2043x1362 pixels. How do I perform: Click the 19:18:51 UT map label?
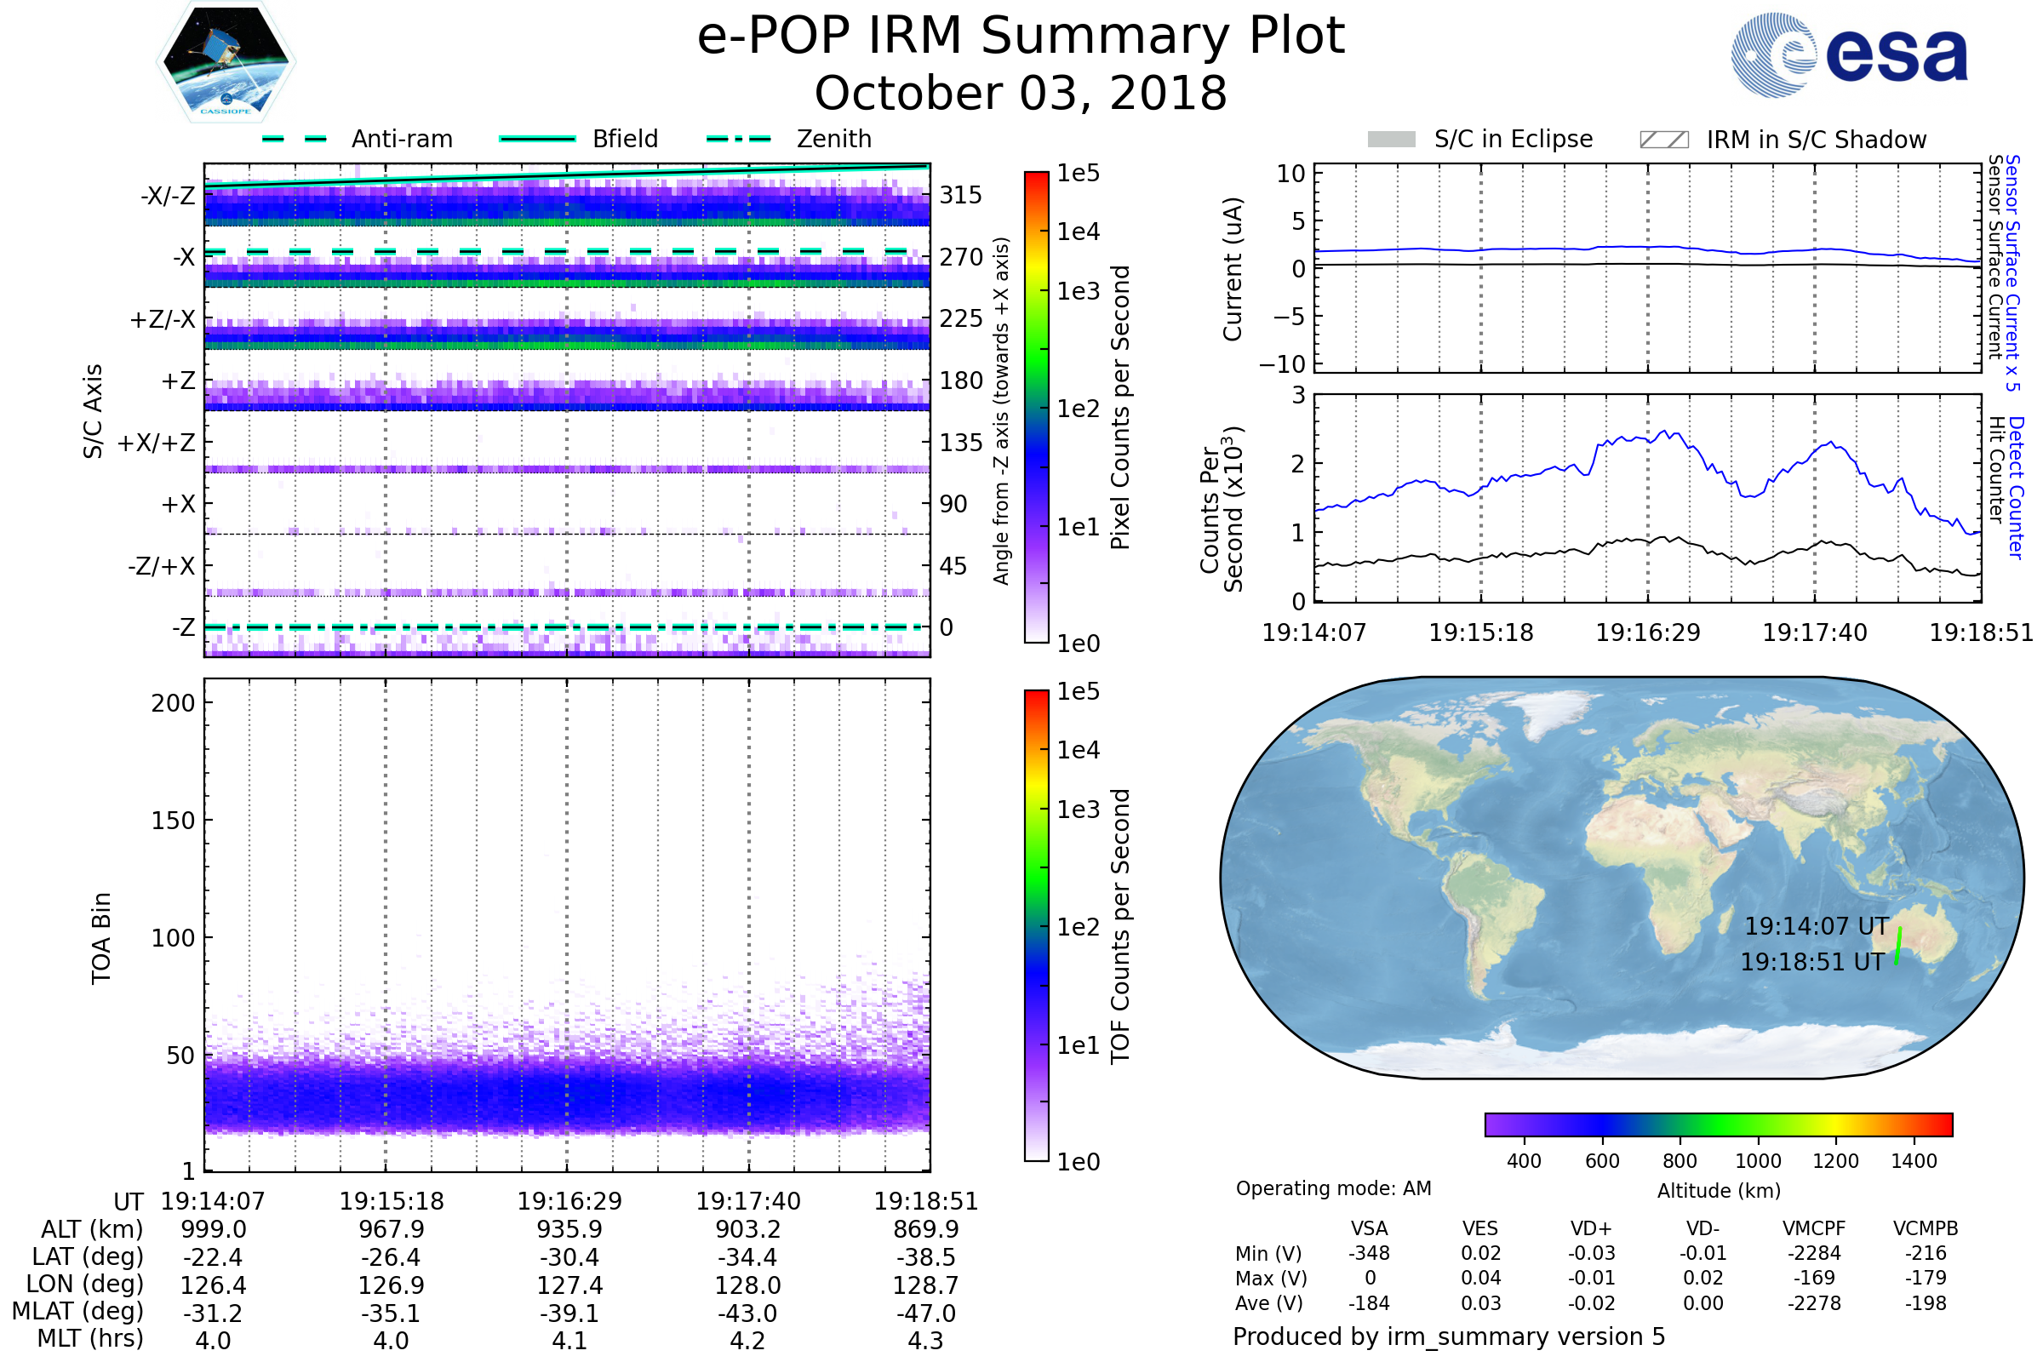(1812, 962)
